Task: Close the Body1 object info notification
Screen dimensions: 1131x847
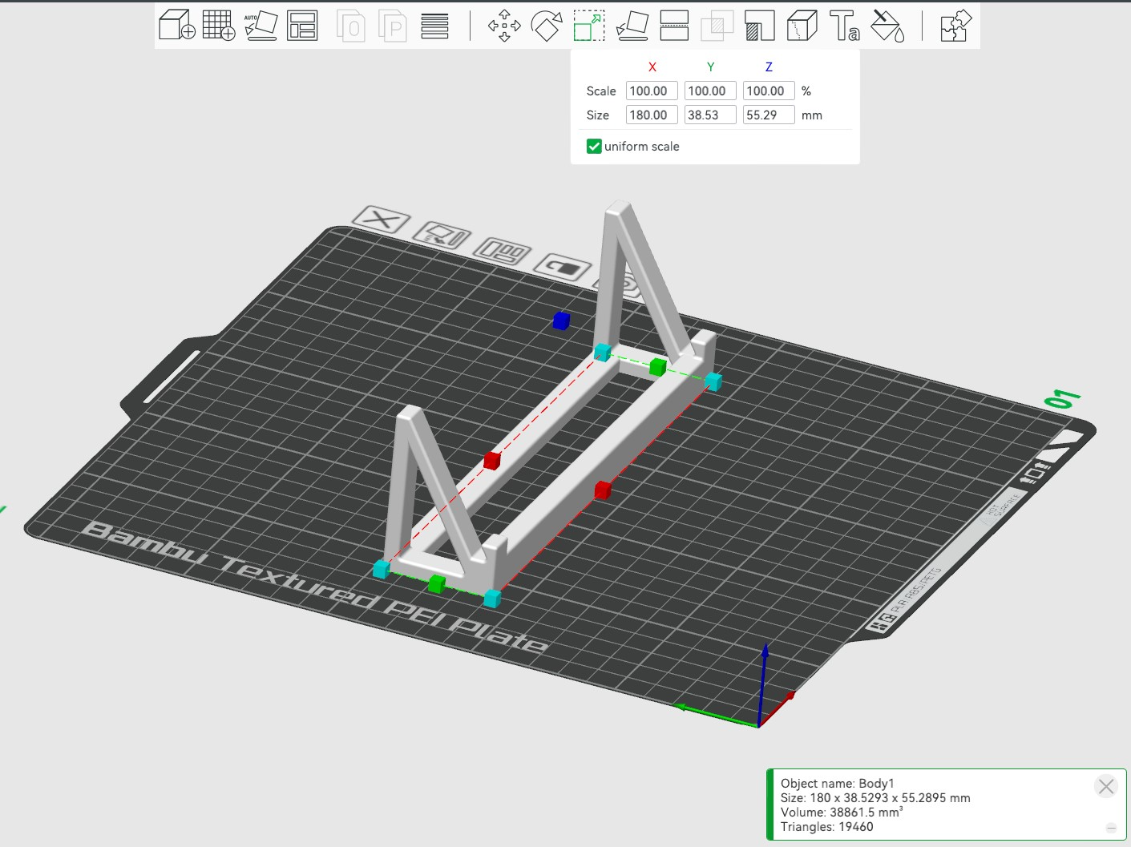Action: coord(1106,786)
